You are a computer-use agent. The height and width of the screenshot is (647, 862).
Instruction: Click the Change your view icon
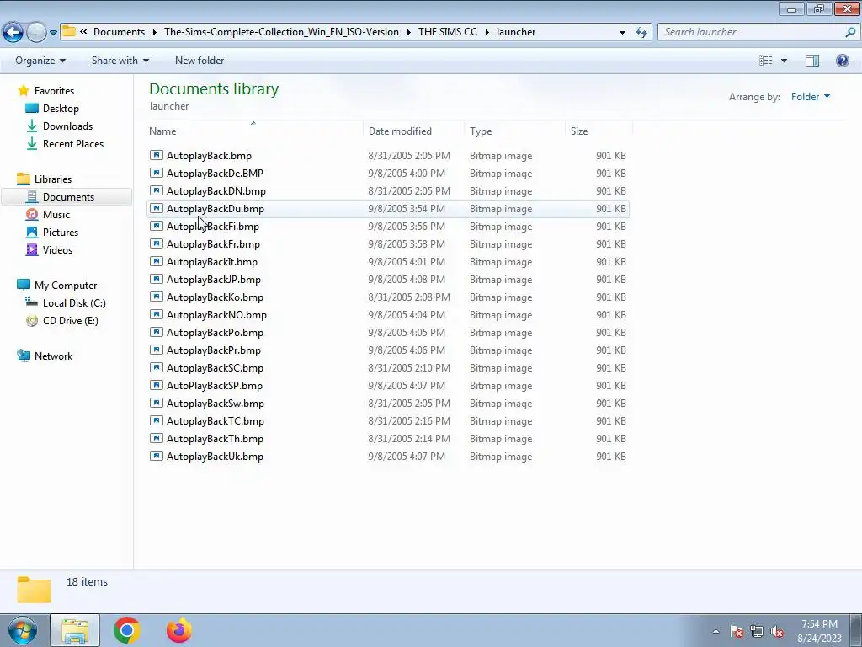766,61
